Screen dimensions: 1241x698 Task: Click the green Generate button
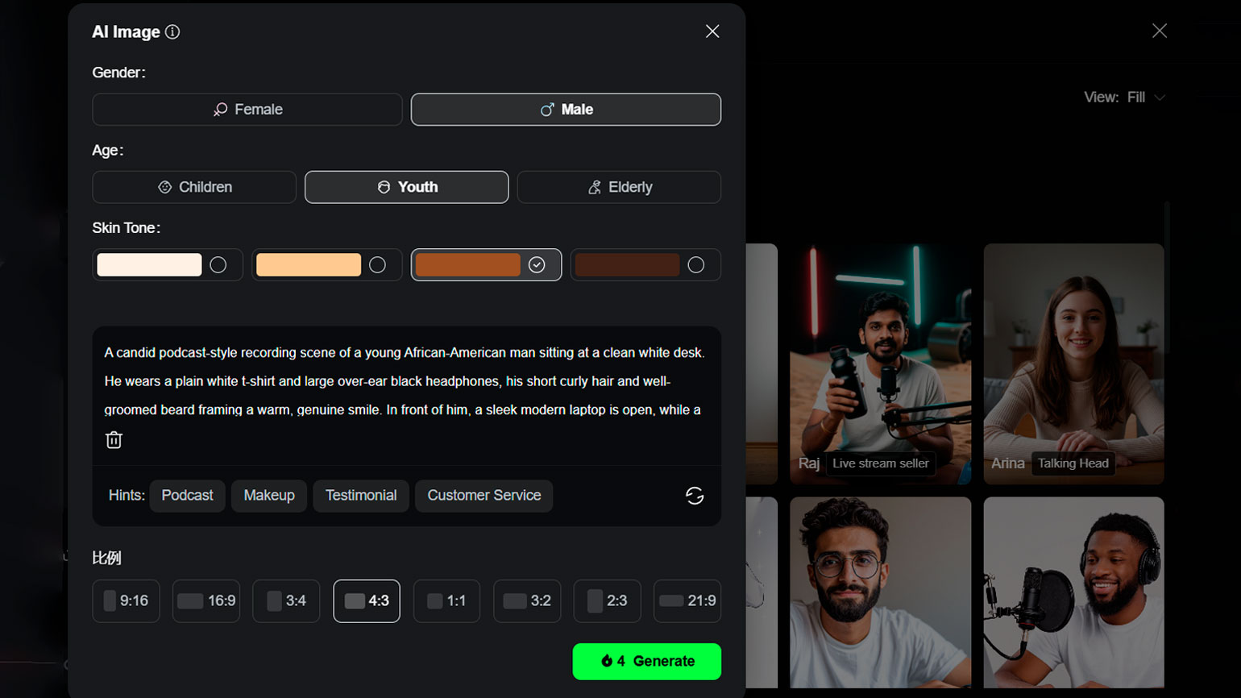646,661
